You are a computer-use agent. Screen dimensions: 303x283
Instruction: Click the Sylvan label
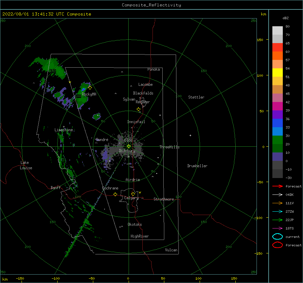tap(129, 100)
